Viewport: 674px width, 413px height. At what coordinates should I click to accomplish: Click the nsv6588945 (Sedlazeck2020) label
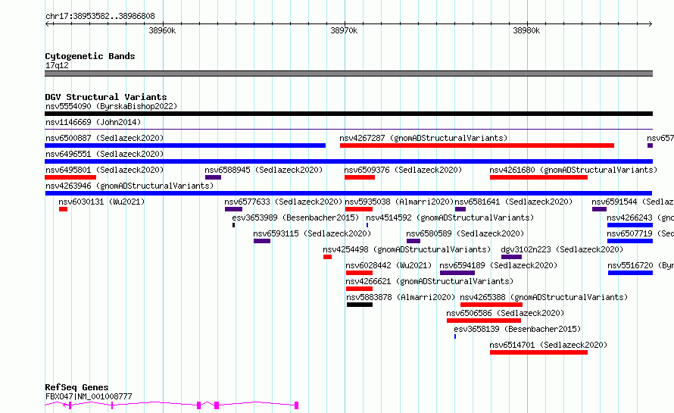point(264,170)
